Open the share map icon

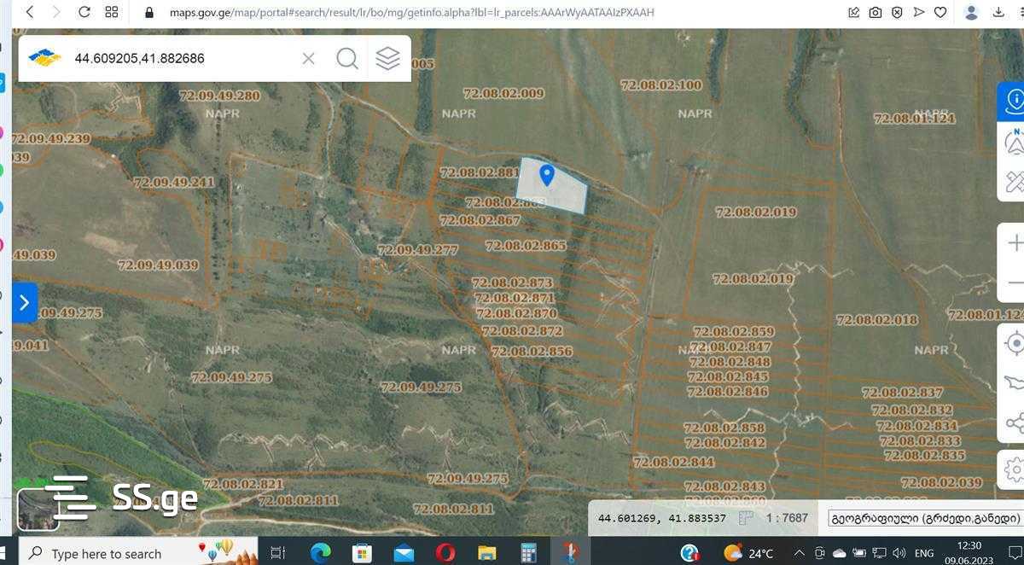pos(1015,423)
